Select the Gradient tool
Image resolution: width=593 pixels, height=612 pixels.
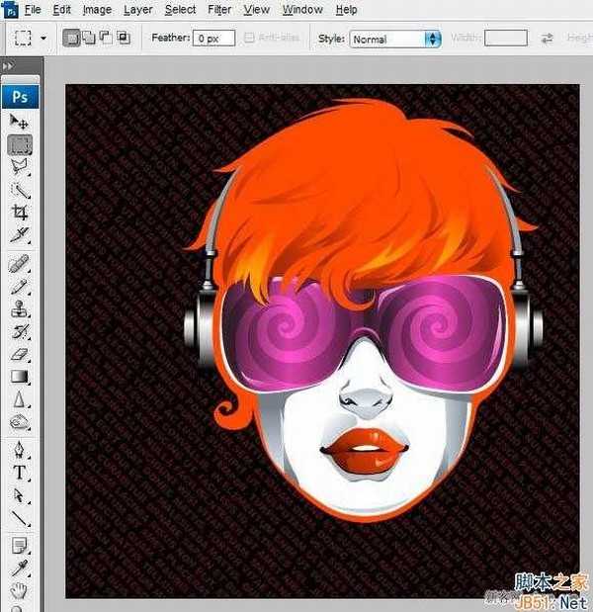[x=20, y=377]
